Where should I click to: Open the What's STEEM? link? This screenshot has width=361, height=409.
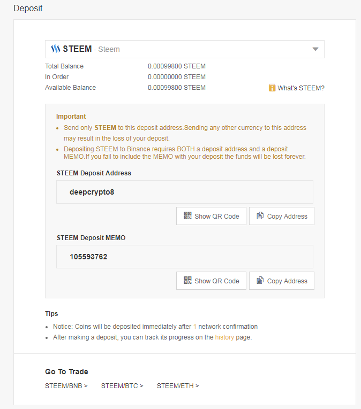pyautogui.click(x=301, y=88)
